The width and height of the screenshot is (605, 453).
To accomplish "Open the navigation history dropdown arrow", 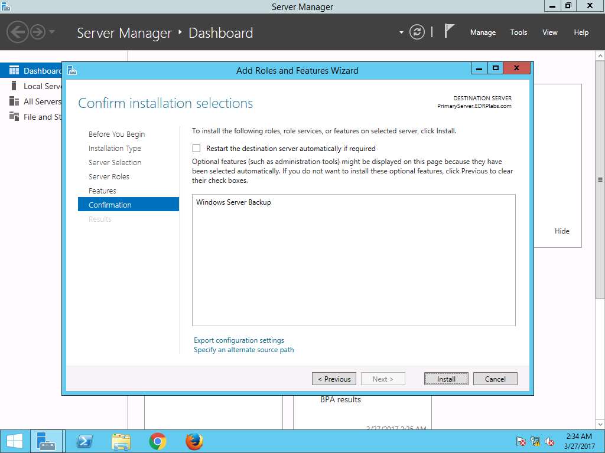I will tap(52, 32).
